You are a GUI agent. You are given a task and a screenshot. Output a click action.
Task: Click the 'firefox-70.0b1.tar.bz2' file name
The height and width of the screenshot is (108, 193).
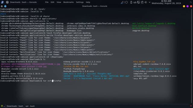76,67
